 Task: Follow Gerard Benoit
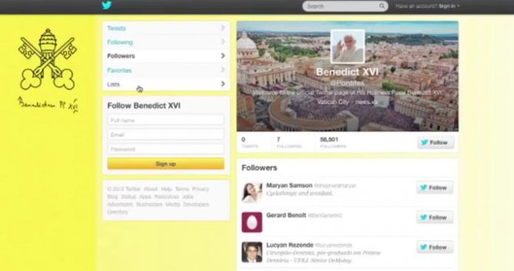click(435, 218)
